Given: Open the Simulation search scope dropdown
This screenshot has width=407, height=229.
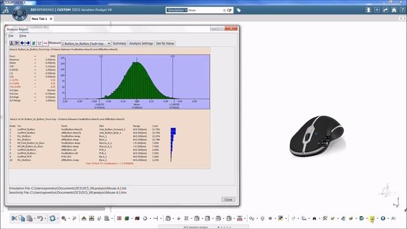Looking at the screenshot, I should click(x=177, y=10).
